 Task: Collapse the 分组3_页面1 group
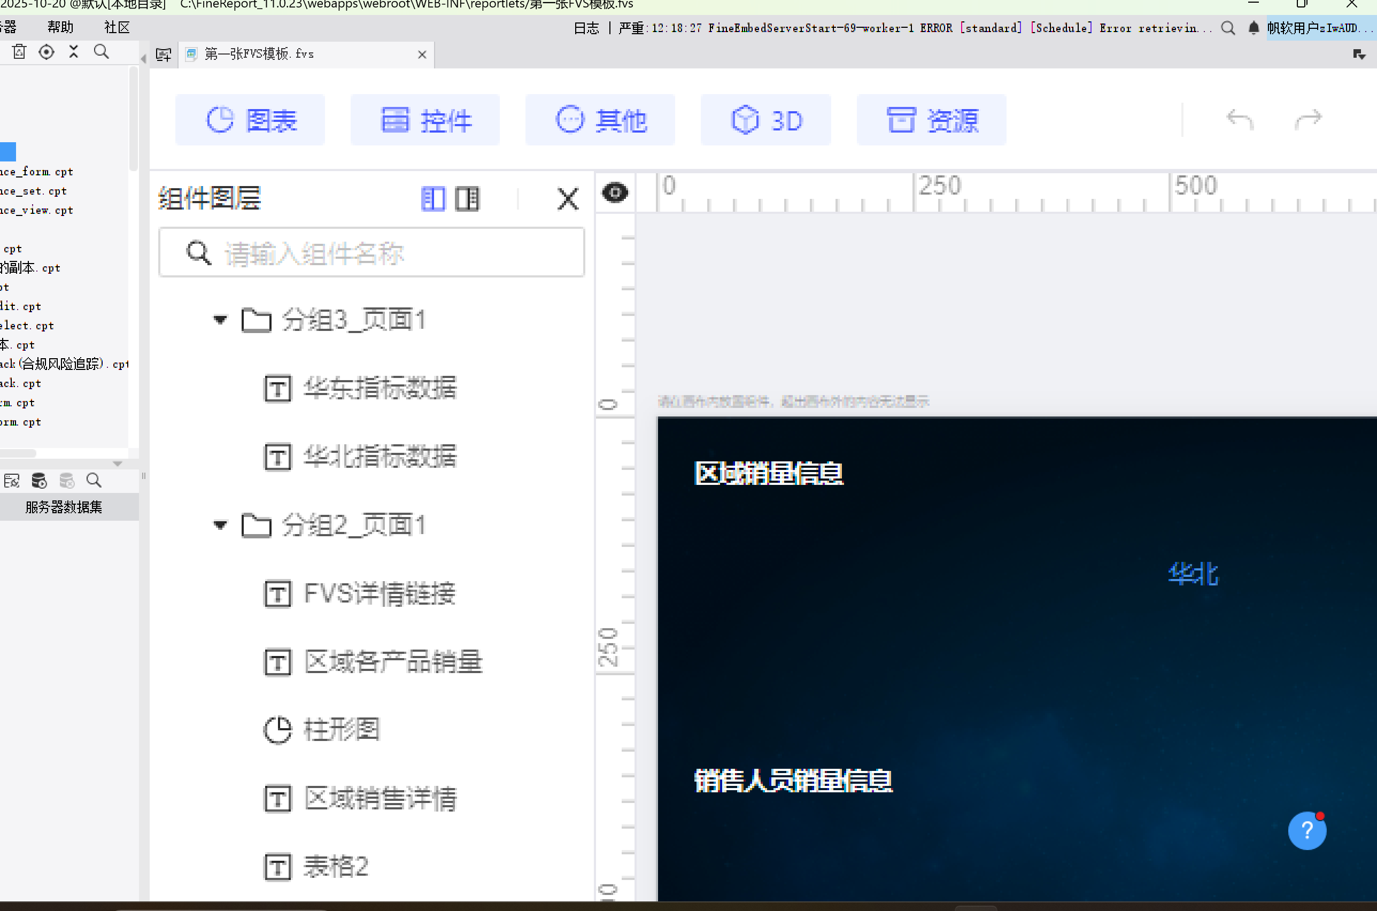pos(220,320)
